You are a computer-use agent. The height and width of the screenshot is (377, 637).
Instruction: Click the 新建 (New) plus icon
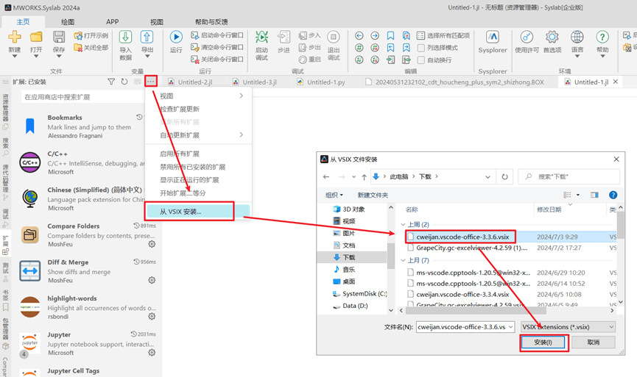click(15, 37)
